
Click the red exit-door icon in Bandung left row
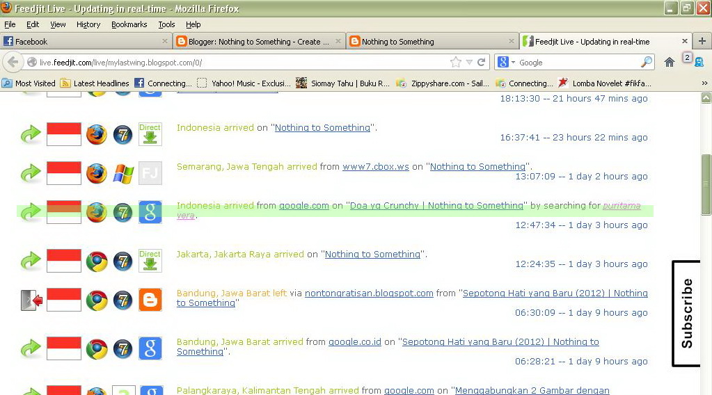31,300
